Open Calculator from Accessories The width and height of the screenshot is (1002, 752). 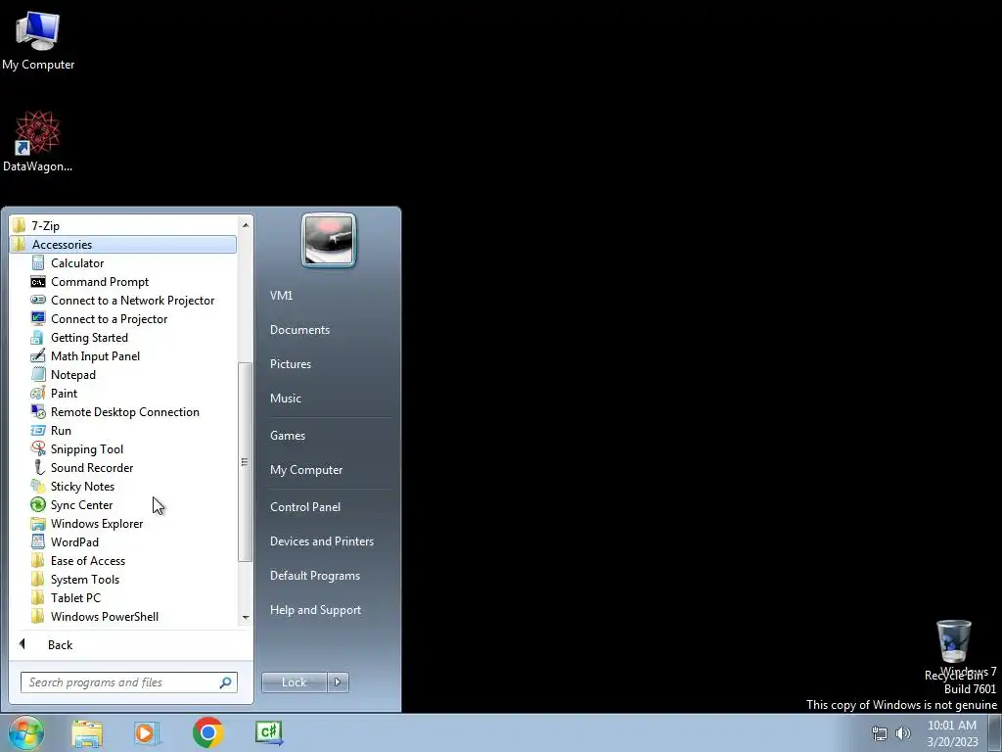click(x=77, y=262)
